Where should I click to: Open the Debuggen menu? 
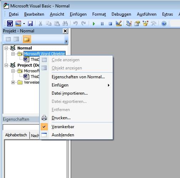121,14
